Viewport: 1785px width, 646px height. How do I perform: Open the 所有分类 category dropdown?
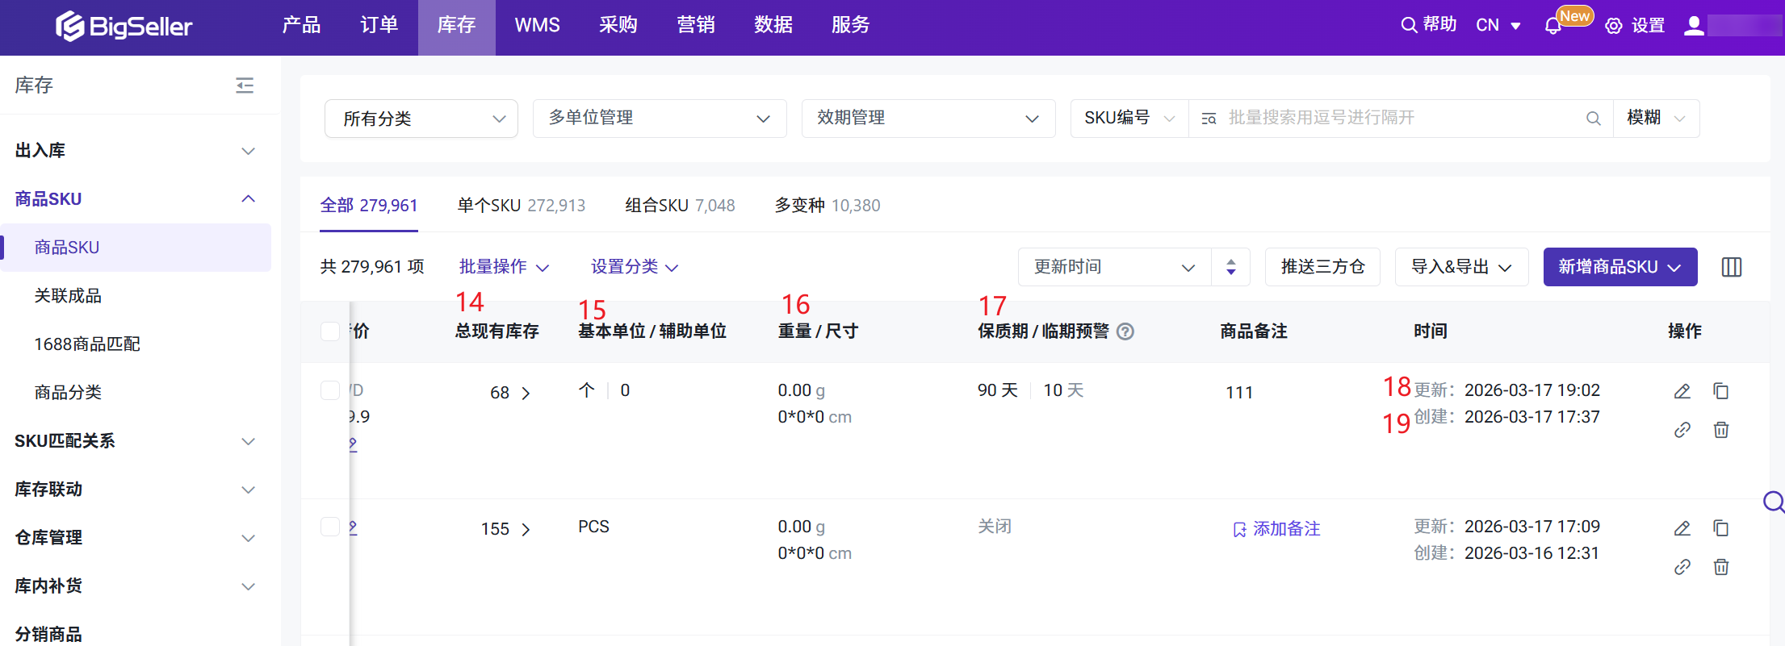[421, 119]
